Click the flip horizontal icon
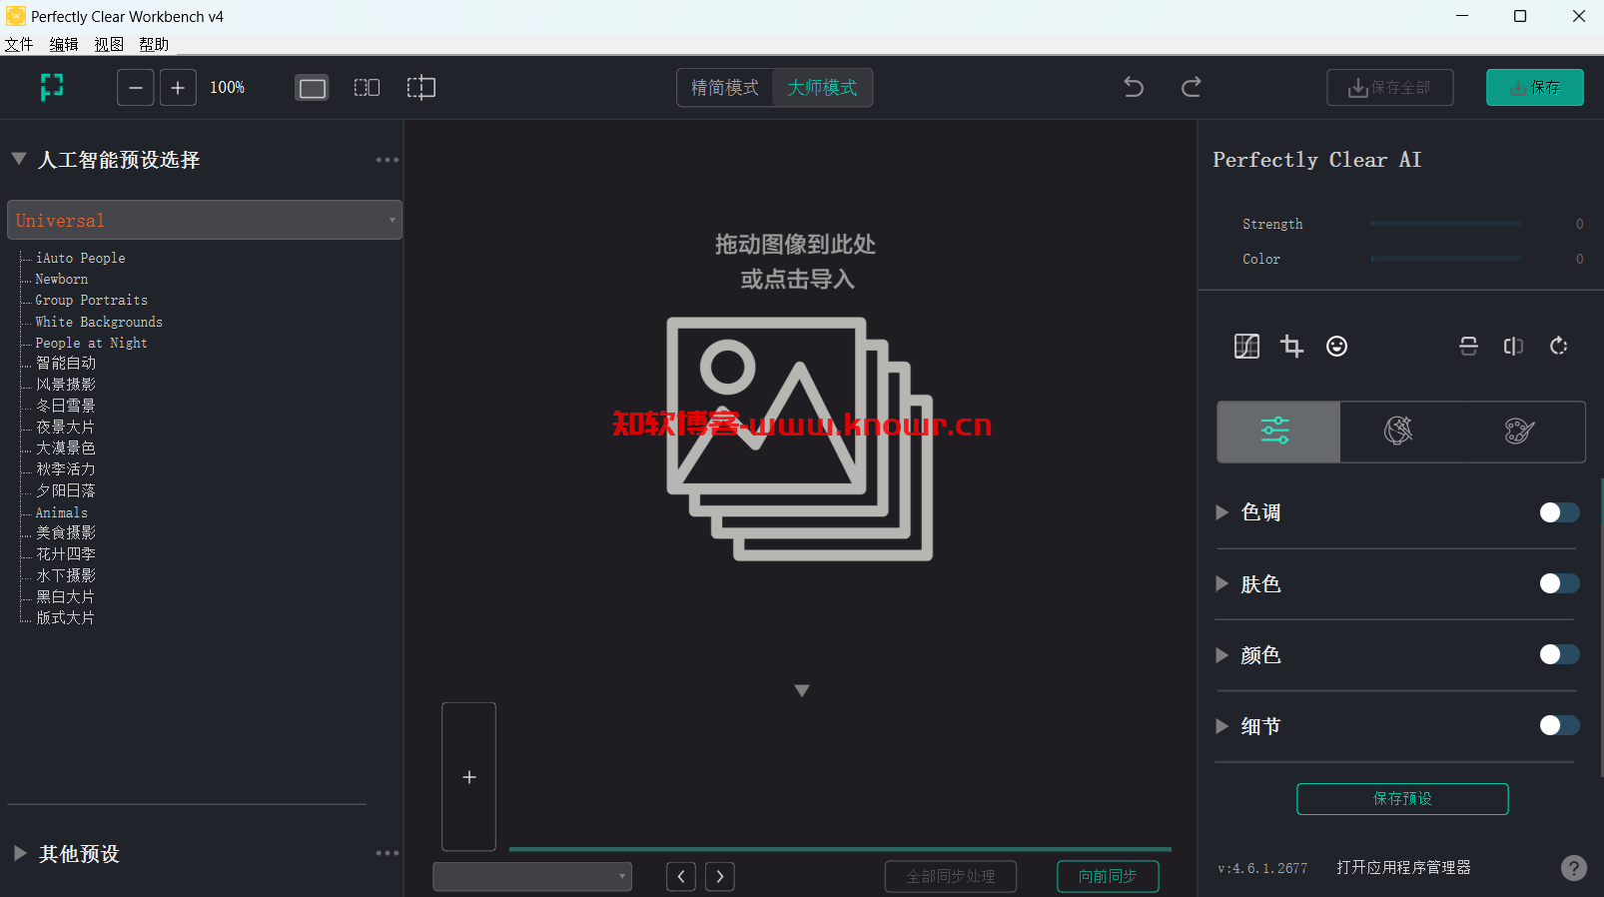 pyautogui.click(x=1513, y=346)
